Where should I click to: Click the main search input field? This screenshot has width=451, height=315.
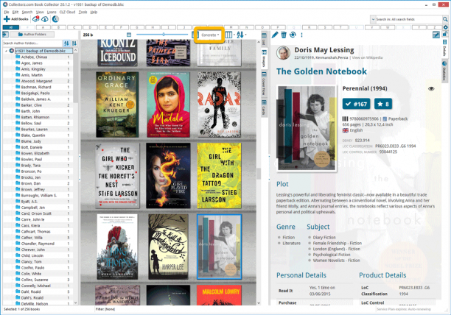point(408,19)
